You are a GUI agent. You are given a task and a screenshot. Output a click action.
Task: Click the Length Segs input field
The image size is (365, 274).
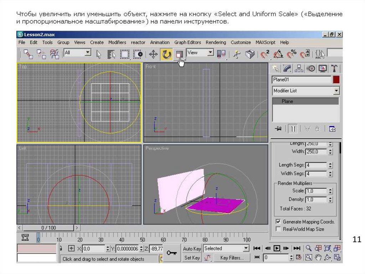tap(316, 165)
